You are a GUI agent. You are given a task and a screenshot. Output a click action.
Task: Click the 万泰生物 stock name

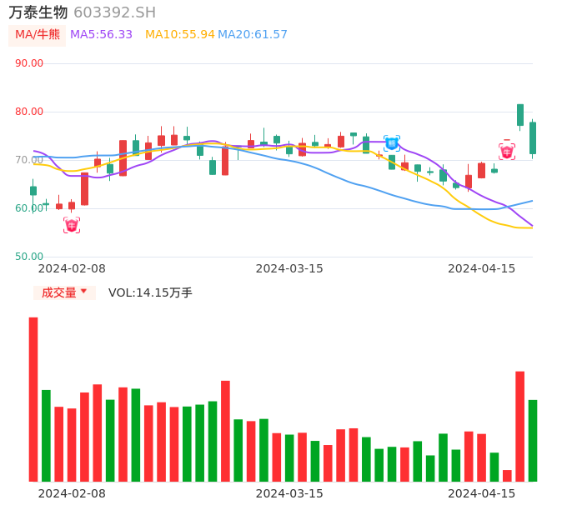(38, 12)
